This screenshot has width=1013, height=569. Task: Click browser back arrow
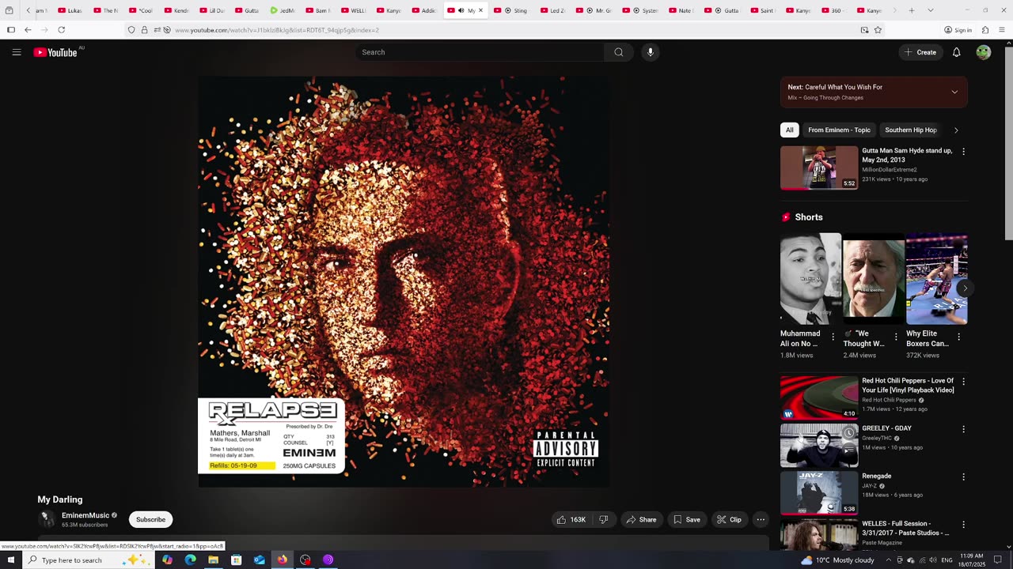[28, 30]
